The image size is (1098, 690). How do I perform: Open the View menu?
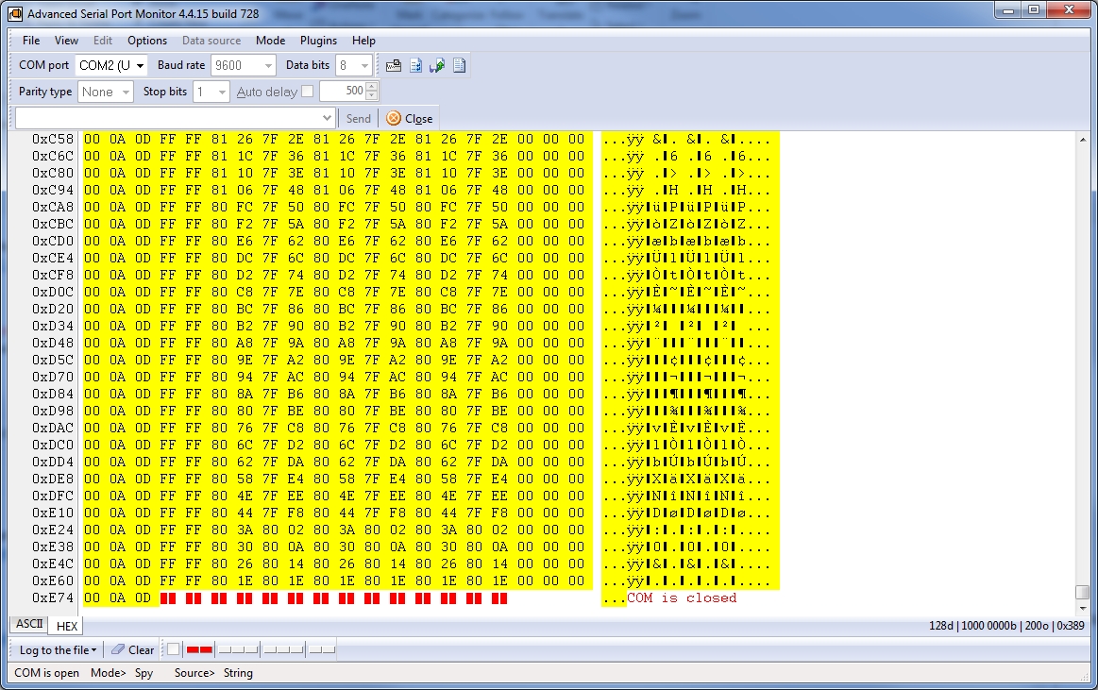click(66, 41)
